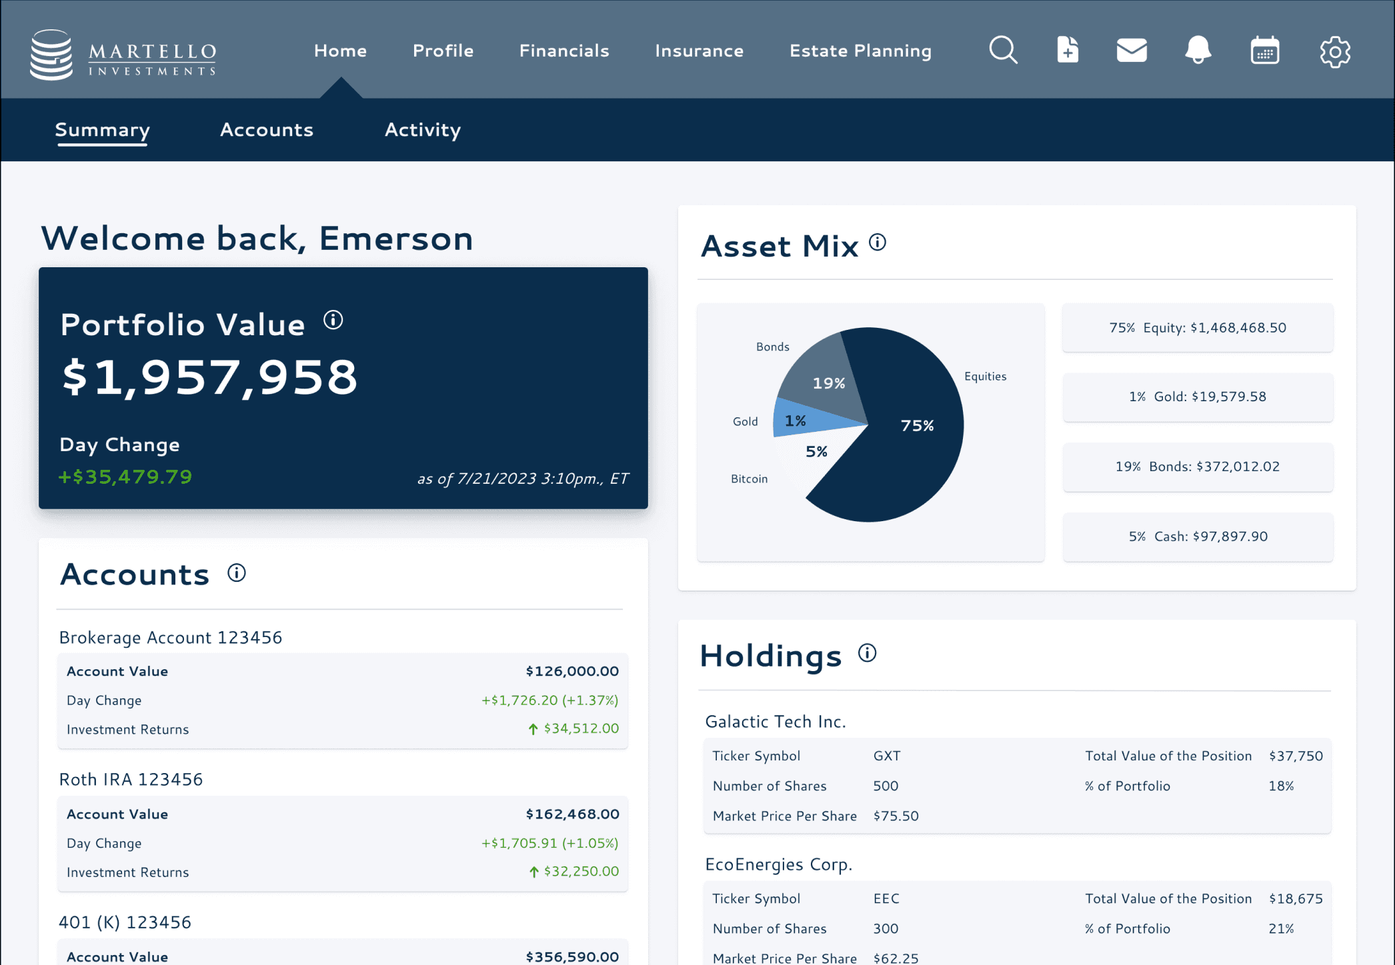Select the 19% Bonds allocation card
The height and width of the screenshot is (965, 1395).
coord(1198,467)
